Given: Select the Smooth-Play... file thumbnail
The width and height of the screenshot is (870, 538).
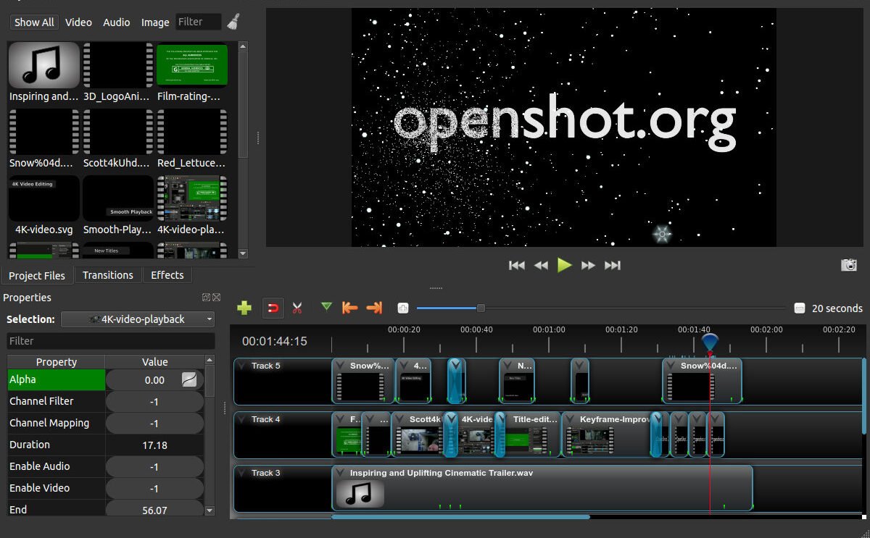Looking at the screenshot, I should pos(117,198).
